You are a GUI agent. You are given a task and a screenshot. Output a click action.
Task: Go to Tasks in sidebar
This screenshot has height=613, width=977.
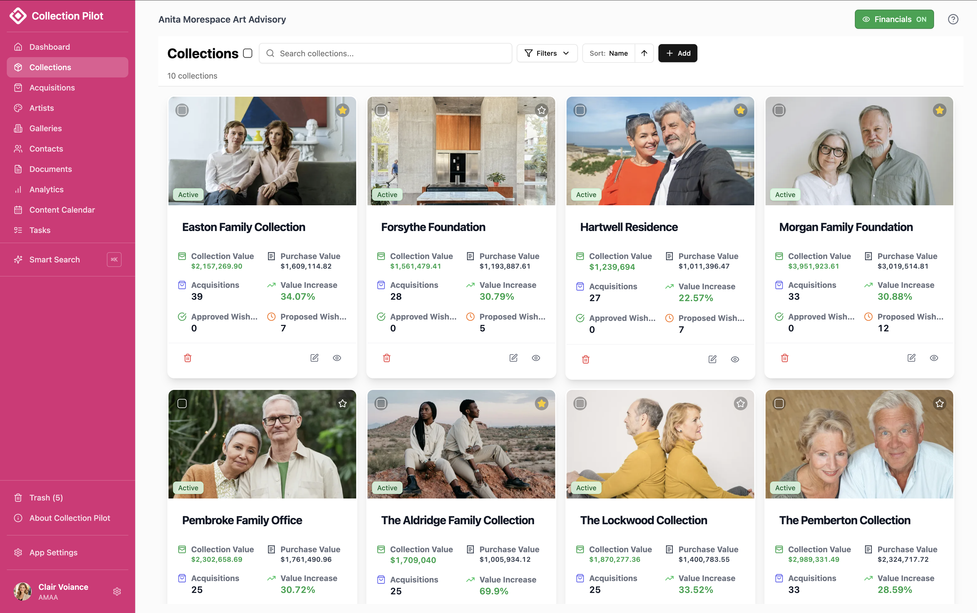tap(67, 230)
